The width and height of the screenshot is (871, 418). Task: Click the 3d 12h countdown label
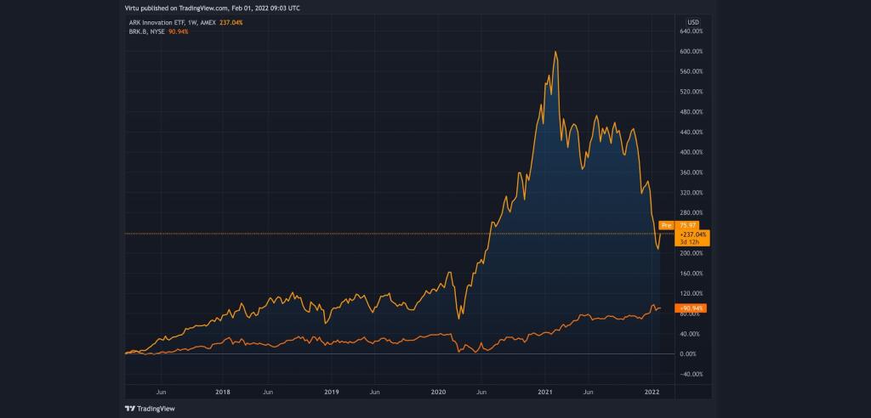689,242
